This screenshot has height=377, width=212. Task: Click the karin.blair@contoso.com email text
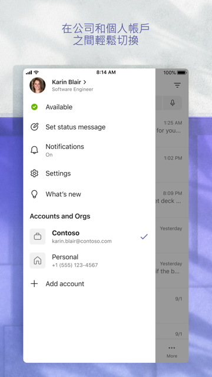point(82,241)
